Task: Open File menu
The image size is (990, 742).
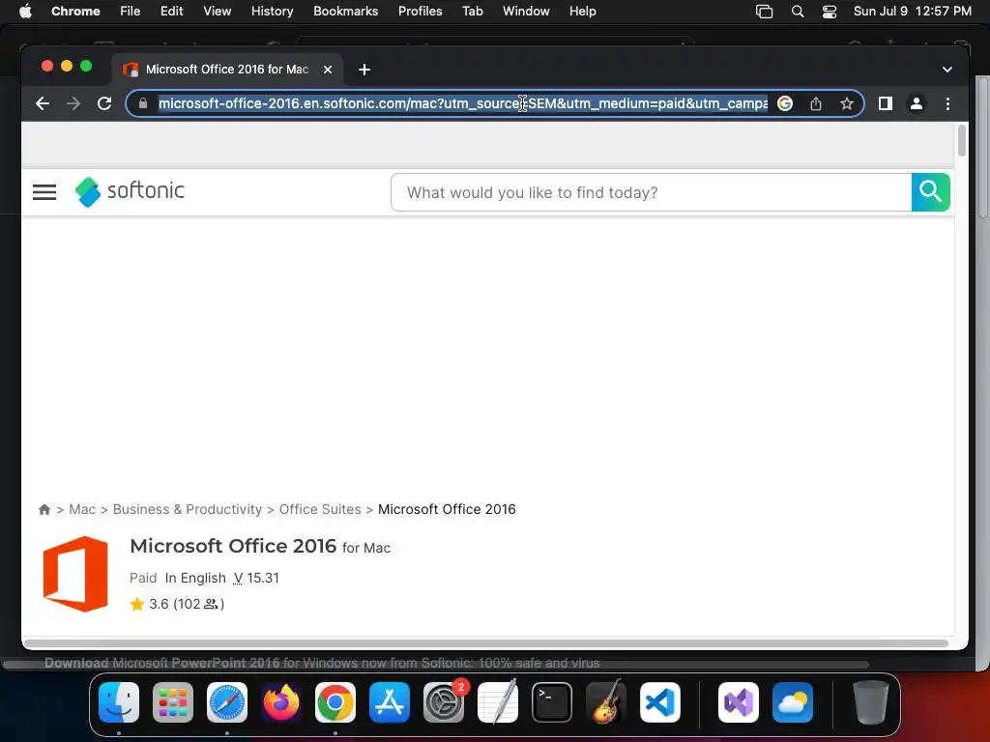Action: [131, 12]
